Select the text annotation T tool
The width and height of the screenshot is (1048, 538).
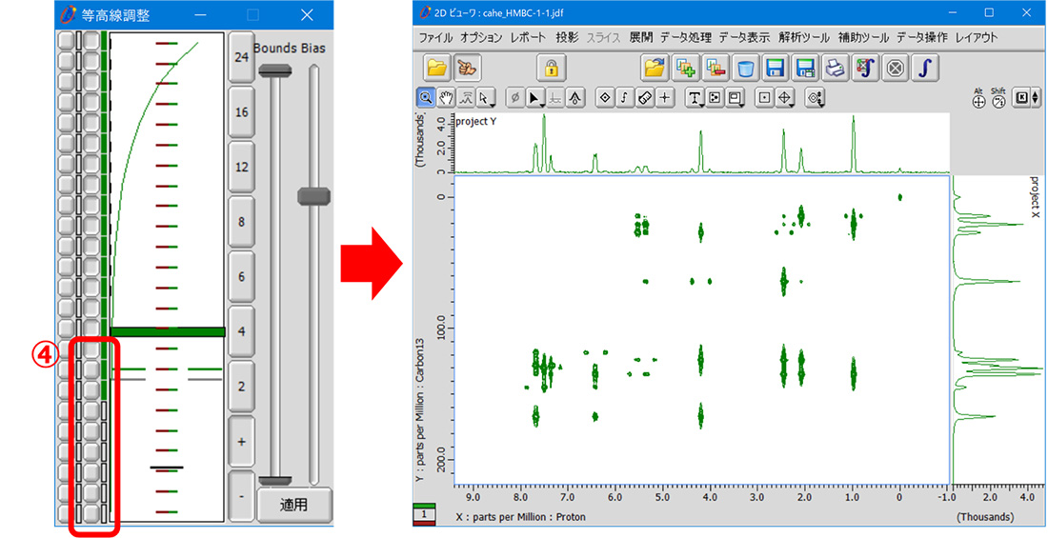694,97
